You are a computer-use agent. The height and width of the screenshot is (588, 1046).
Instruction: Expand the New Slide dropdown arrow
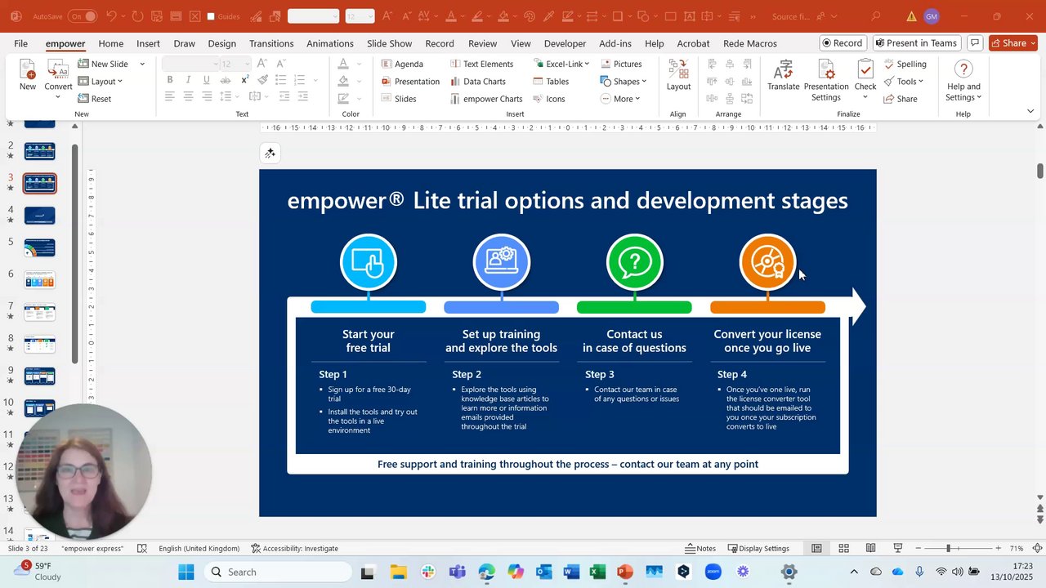[x=141, y=64]
